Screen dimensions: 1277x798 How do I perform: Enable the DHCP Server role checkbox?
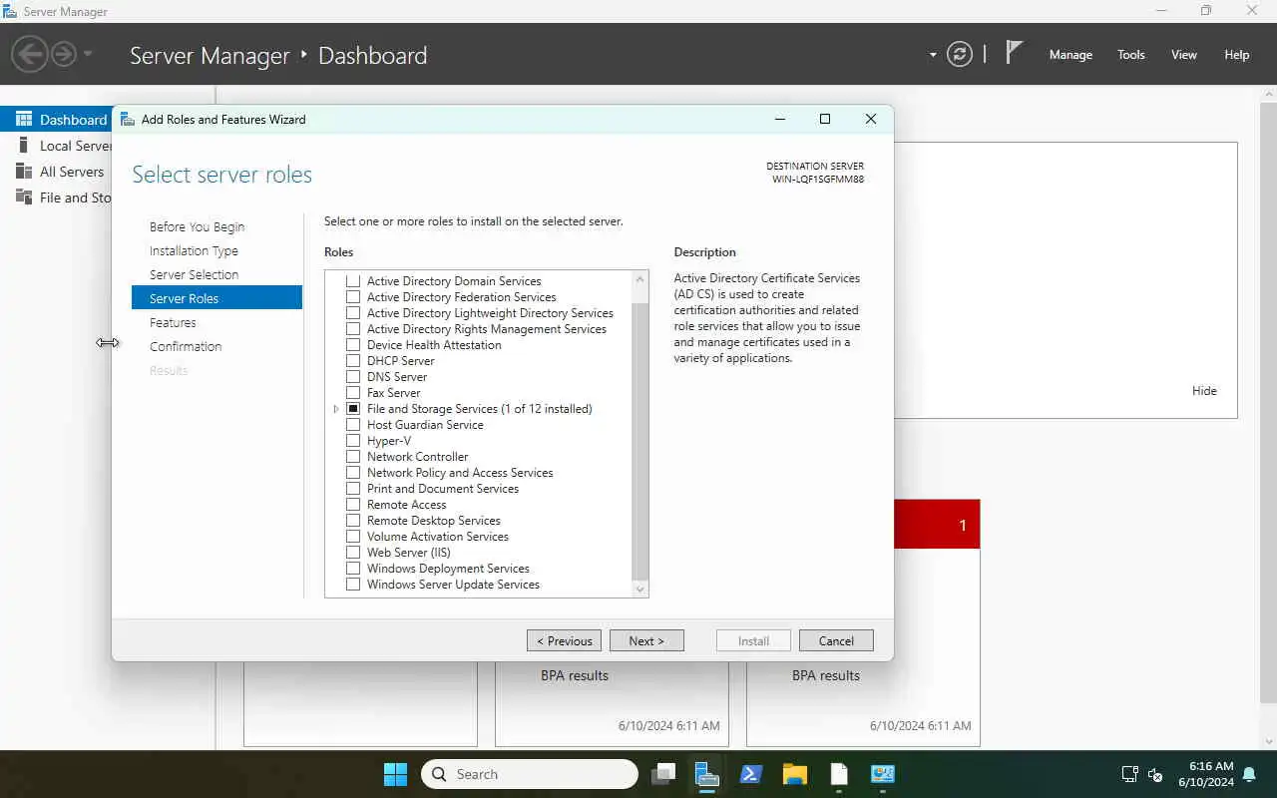pyautogui.click(x=353, y=361)
